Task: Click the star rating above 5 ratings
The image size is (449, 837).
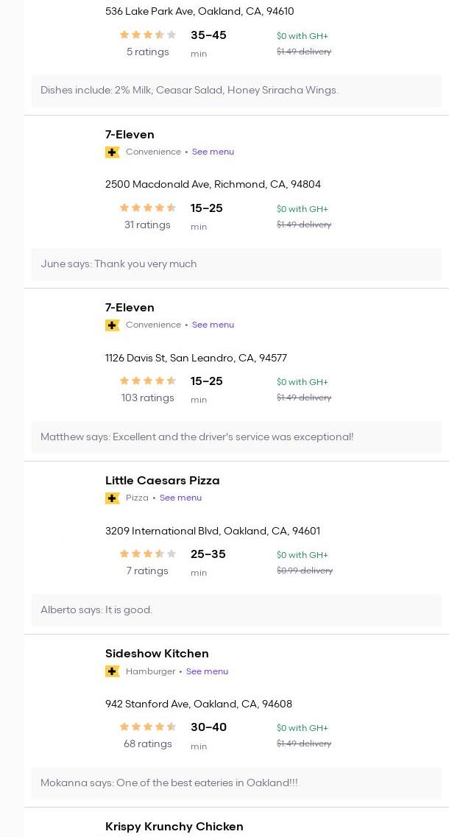Action: 148,35
